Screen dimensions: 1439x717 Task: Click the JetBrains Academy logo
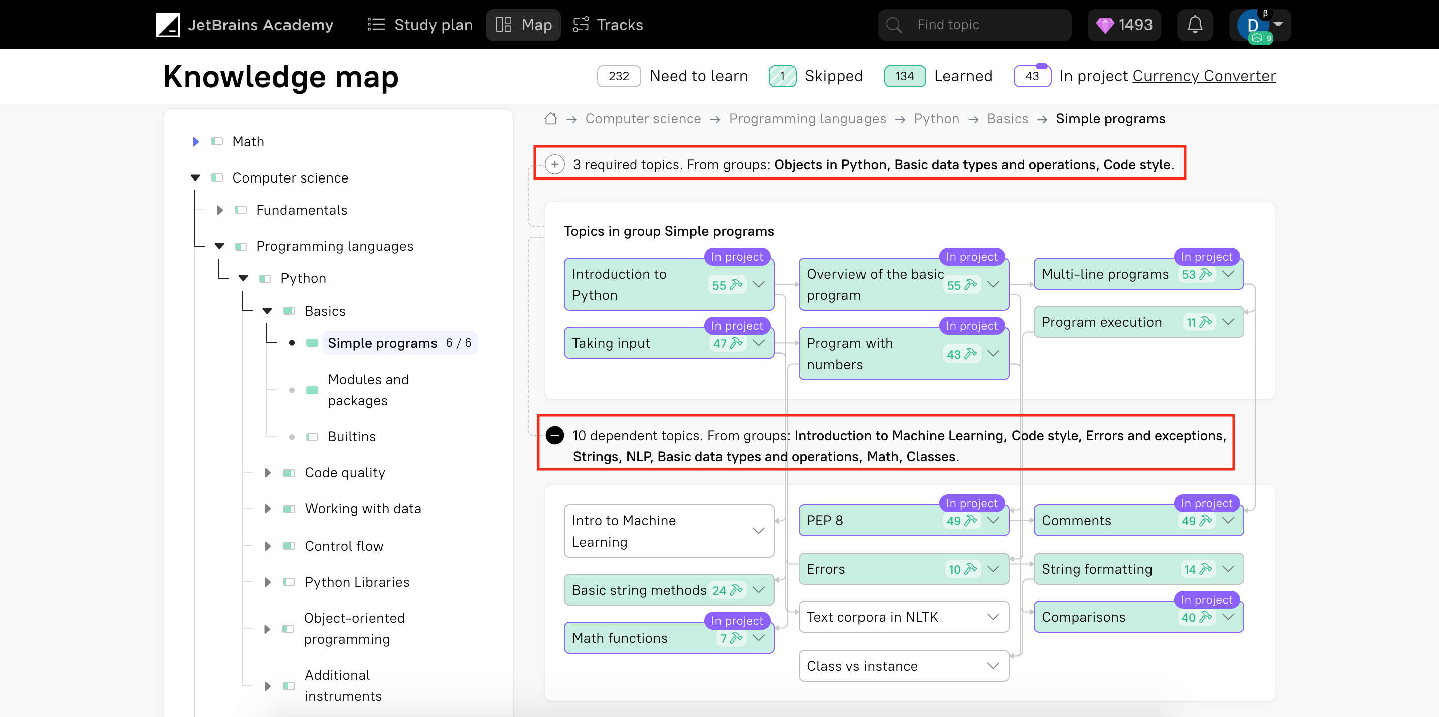click(168, 25)
